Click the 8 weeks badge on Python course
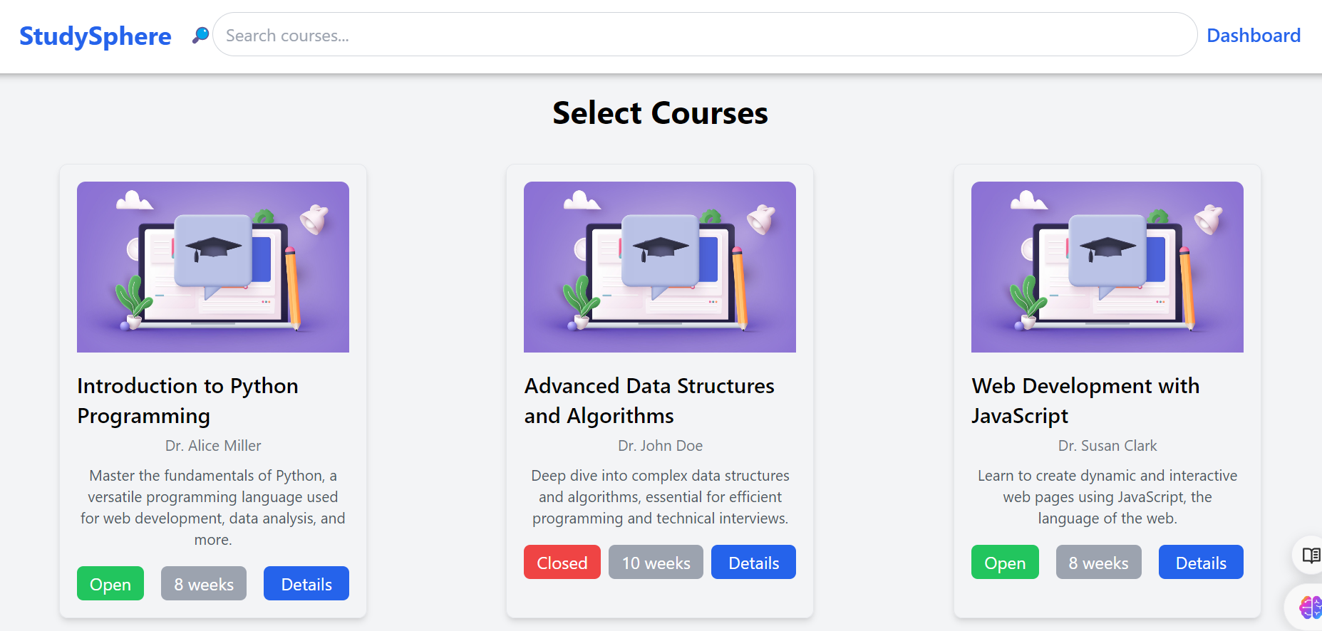 point(204,584)
